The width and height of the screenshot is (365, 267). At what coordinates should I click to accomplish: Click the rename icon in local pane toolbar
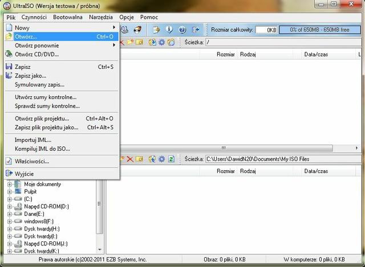coord(139,159)
